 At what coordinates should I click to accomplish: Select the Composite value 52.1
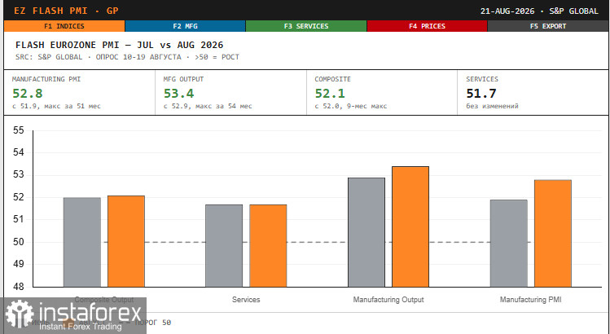pyautogui.click(x=330, y=94)
